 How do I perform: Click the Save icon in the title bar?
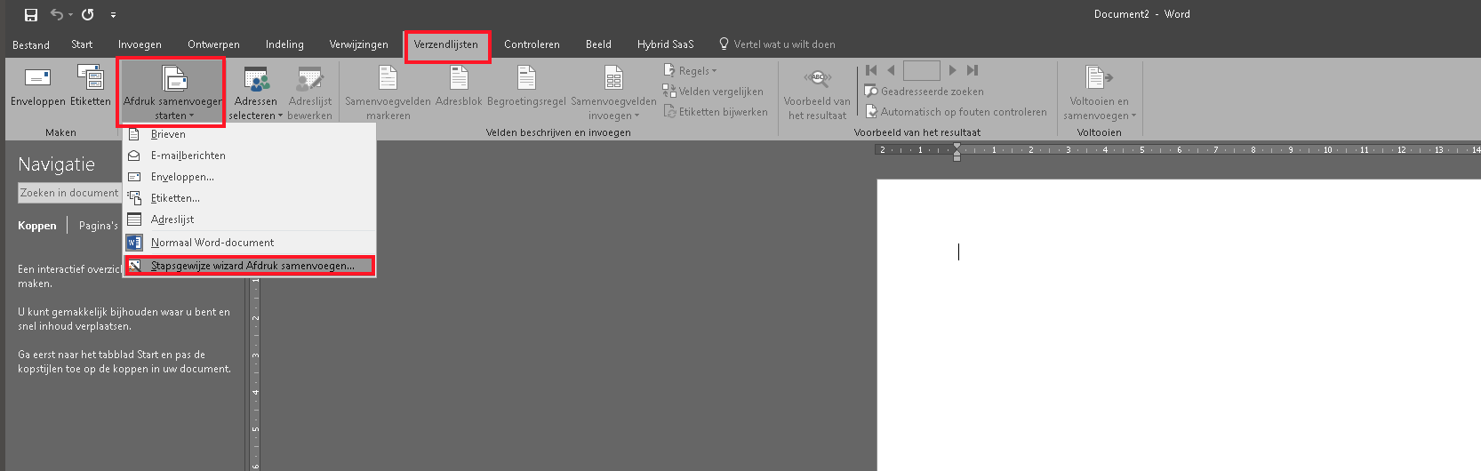31,14
